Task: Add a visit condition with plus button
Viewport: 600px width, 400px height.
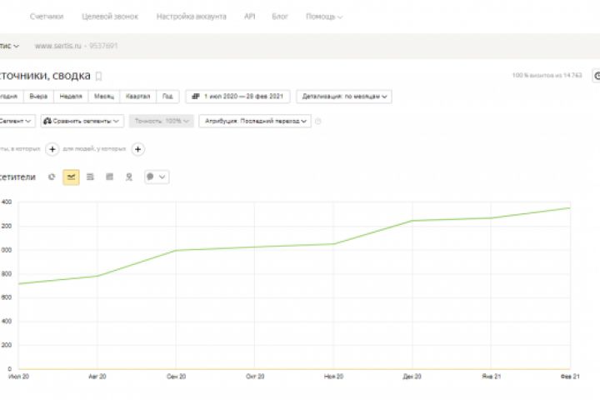Action: 52,149
